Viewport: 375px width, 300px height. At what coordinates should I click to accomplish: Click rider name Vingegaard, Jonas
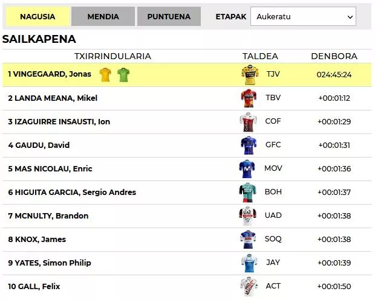51,74
